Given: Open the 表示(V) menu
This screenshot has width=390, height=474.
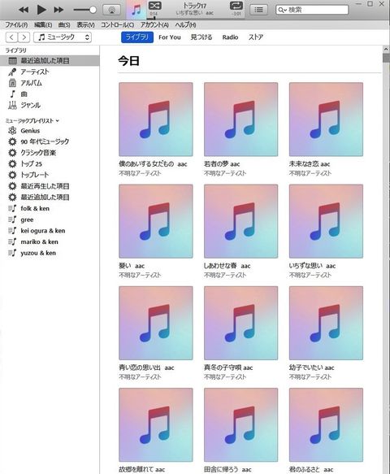Looking at the screenshot, I should pyautogui.click(x=85, y=24).
